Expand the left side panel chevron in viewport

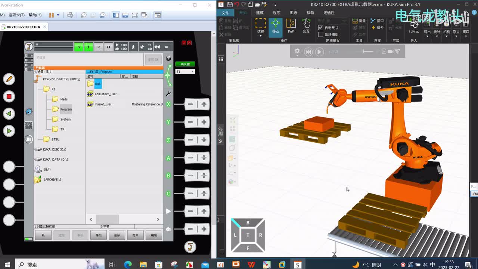pos(220,141)
